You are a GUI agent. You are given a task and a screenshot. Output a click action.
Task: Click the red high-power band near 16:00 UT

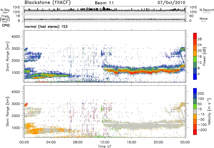coord(132,72)
